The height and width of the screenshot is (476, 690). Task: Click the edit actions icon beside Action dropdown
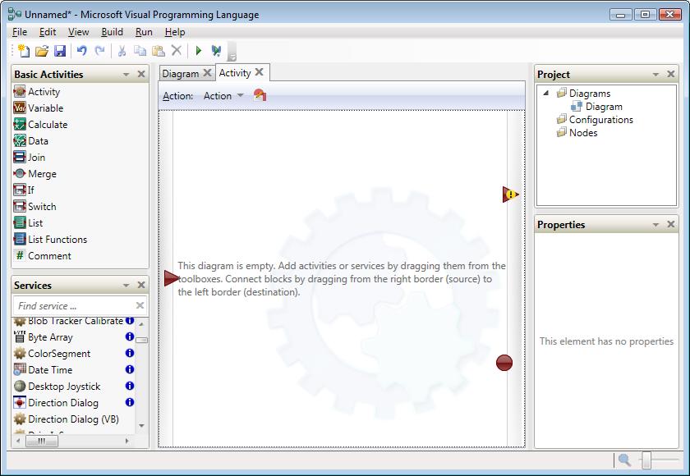[260, 95]
